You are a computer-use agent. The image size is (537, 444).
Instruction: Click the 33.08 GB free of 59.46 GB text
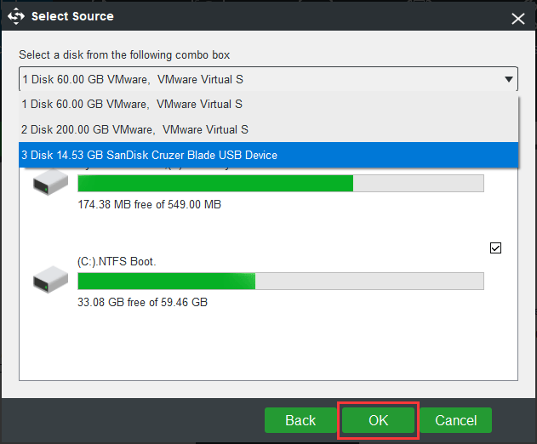click(142, 303)
